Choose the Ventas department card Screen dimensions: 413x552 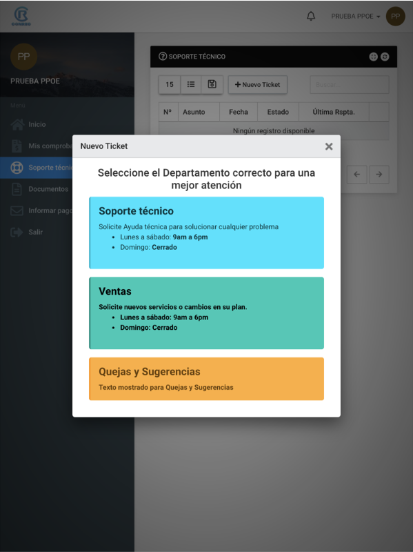click(207, 313)
